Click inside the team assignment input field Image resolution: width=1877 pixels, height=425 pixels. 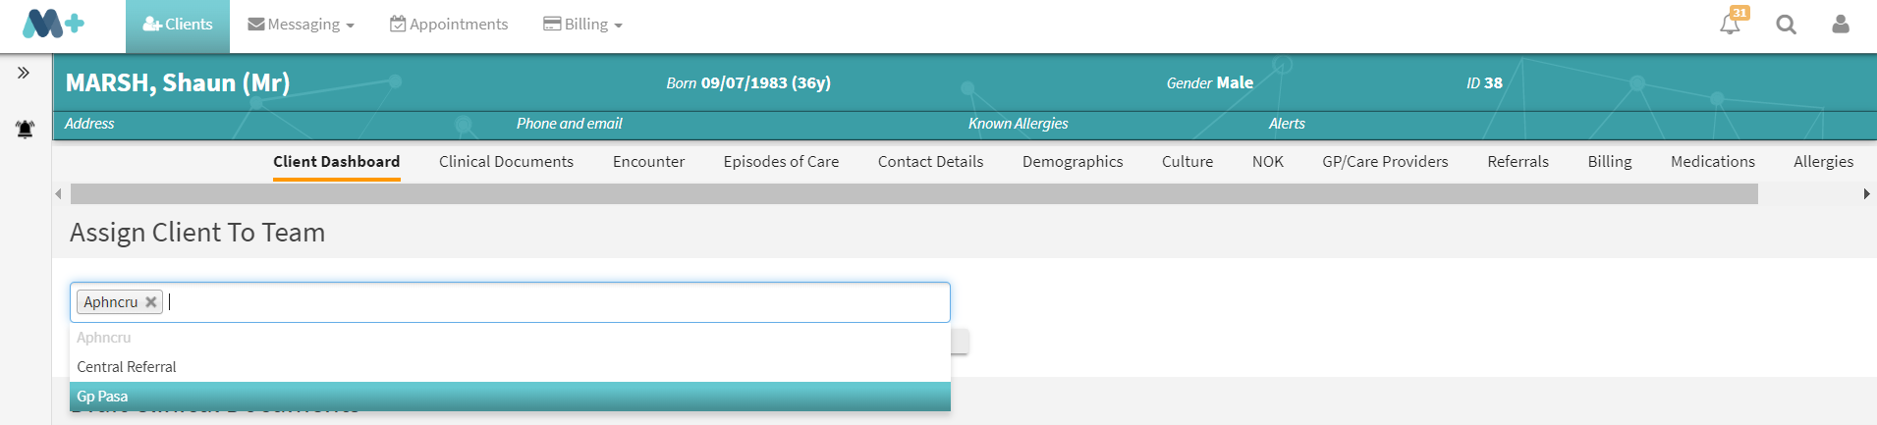click(550, 302)
